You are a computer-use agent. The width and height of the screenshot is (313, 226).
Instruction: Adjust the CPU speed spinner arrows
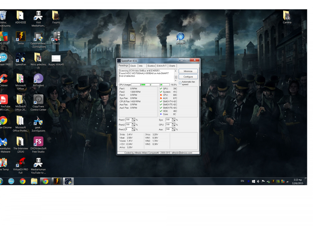pyautogui.click(x=174, y=125)
